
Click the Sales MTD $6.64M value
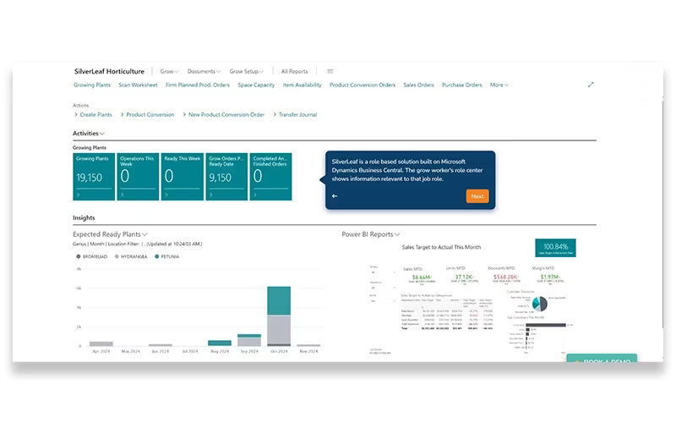click(x=422, y=277)
